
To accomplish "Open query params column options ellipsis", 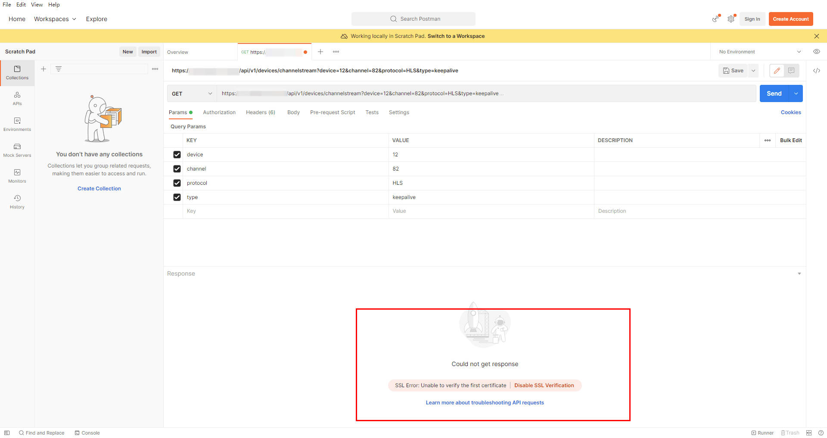I will coord(768,140).
